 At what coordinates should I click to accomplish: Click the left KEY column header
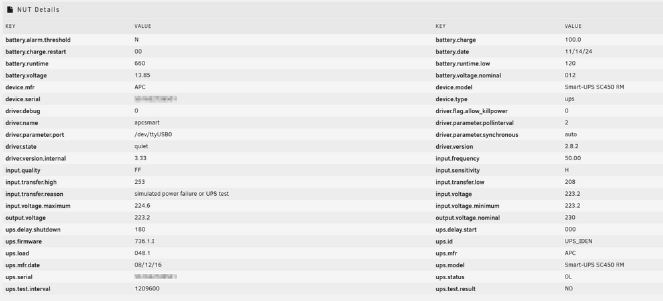(10, 26)
